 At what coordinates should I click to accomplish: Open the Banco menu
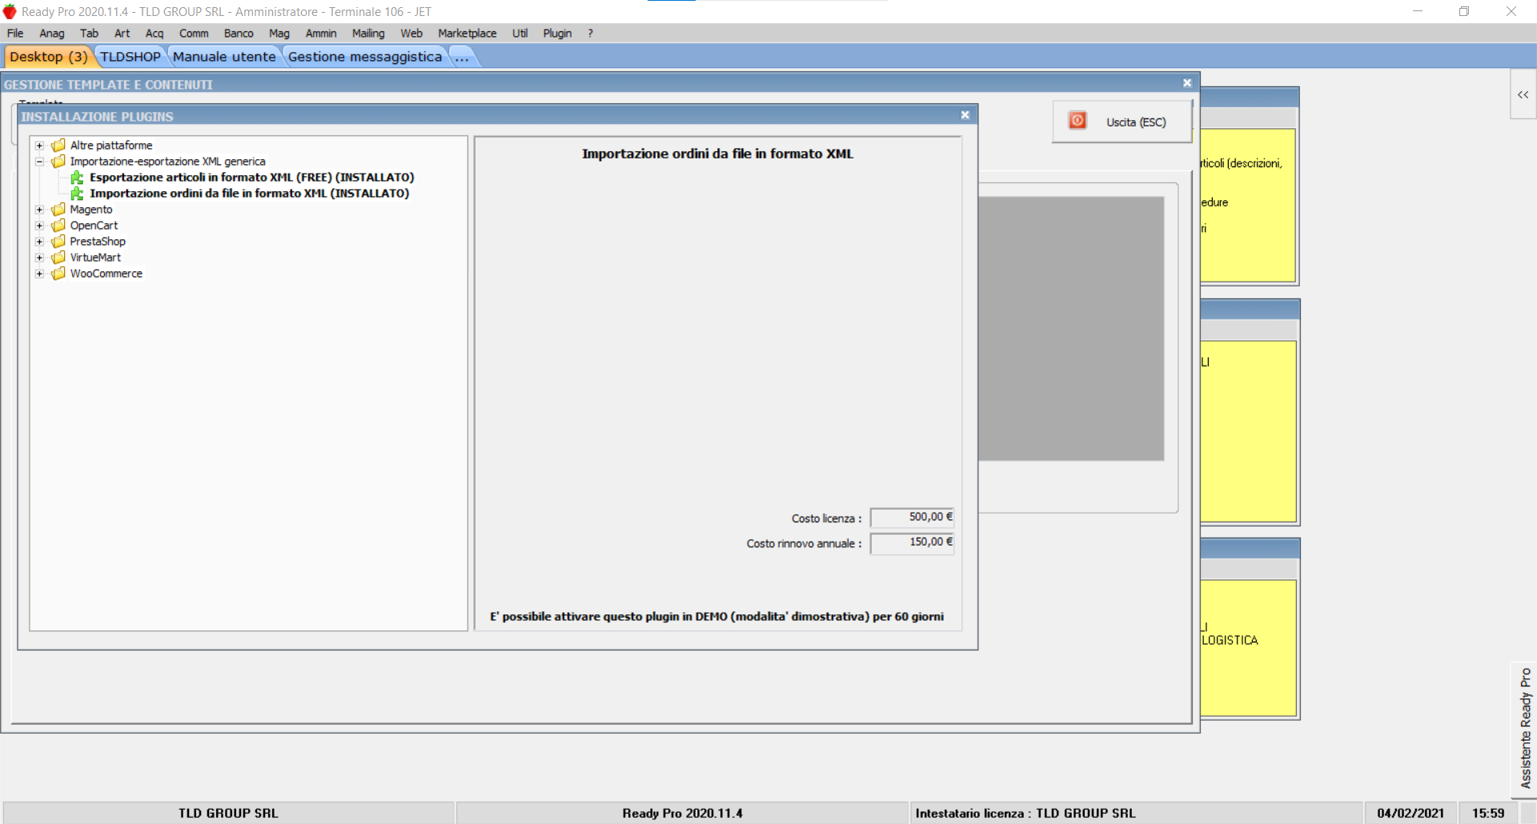239,34
